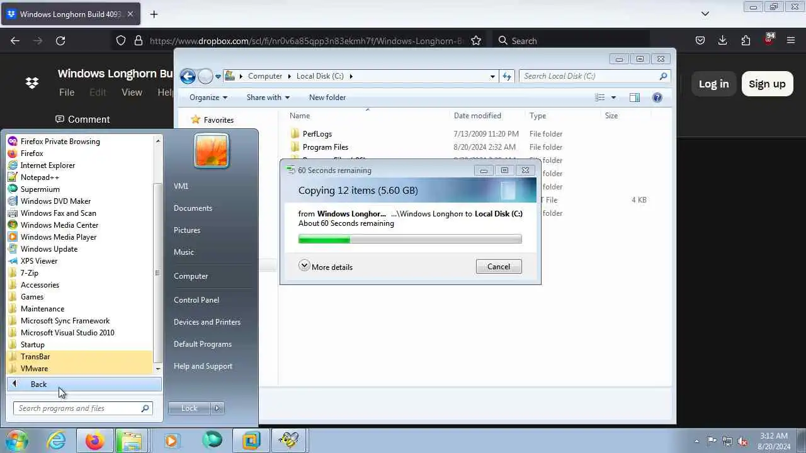Launch XPS Viewer
The image size is (806, 453).
point(39,261)
